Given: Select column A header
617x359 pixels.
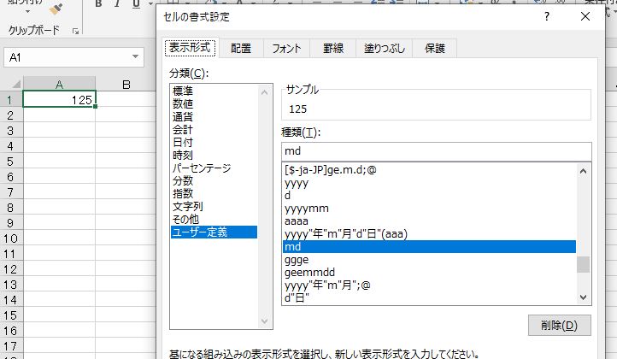Looking at the screenshot, I should point(59,85).
